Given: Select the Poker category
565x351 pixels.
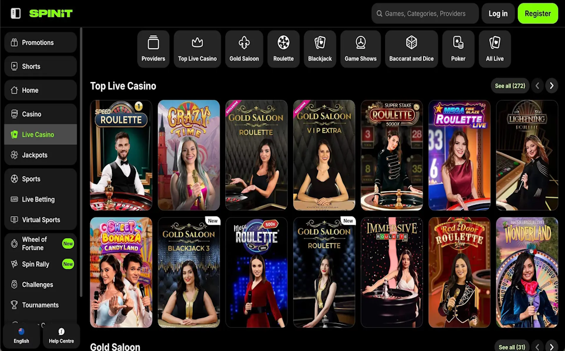Looking at the screenshot, I should tap(458, 49).
